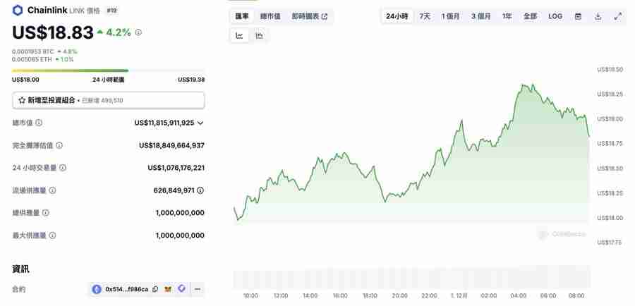Click info icon beside 4.2% change
Screen dimensions: 635x306
(x=138, y=32)
